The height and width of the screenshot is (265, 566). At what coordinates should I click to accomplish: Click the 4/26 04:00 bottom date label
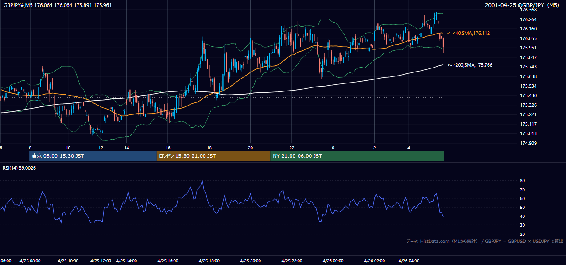tap(410, 261)
